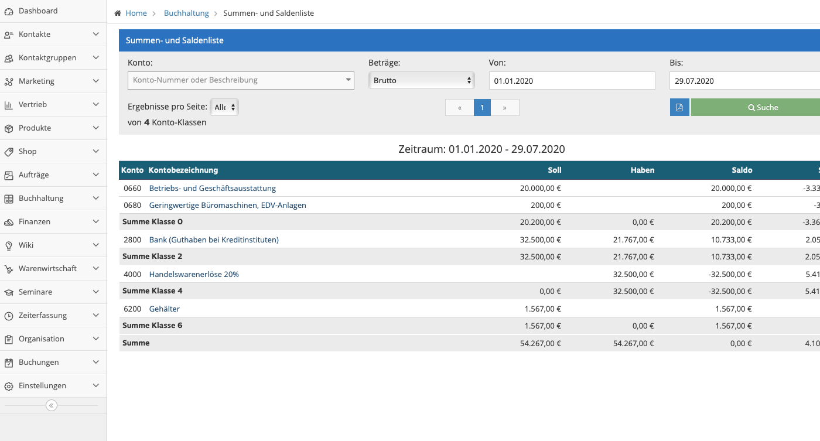
Task: Click the Summe Klasse 2 row label
Action: coord(152,257)
